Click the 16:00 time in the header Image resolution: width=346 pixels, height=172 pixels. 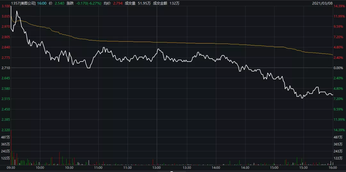point(42,3)
